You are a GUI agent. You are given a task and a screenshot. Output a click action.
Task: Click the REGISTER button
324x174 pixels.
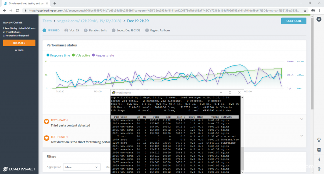[19, 43]
